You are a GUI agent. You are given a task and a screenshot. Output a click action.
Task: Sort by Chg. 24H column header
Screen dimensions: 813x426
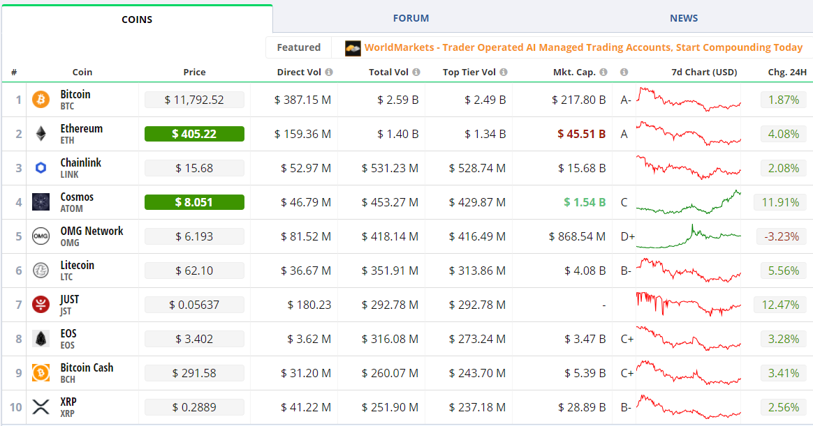[x=787, y=72]
